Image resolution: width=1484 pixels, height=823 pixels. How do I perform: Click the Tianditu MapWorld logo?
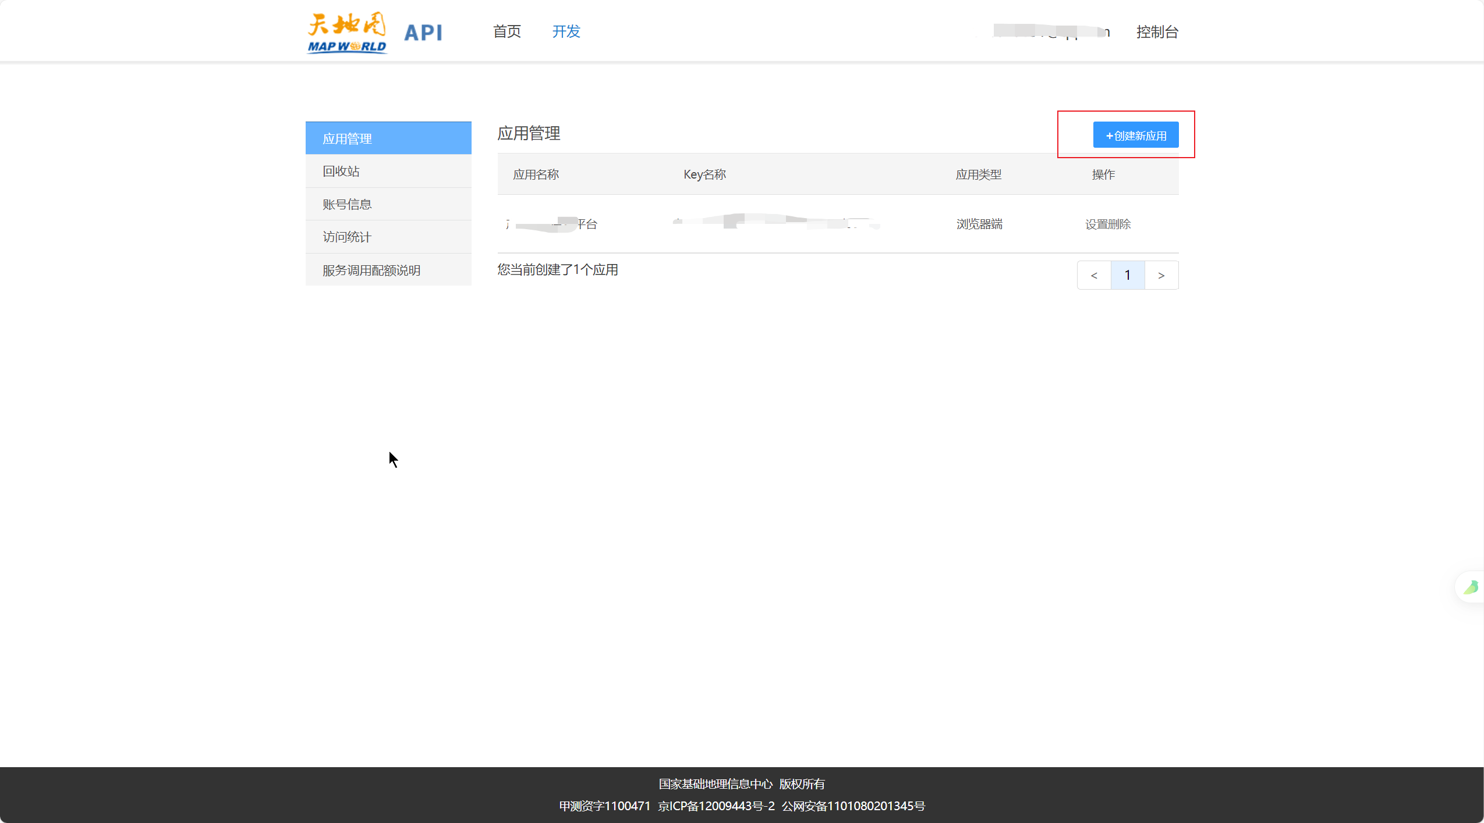[347, 33]
